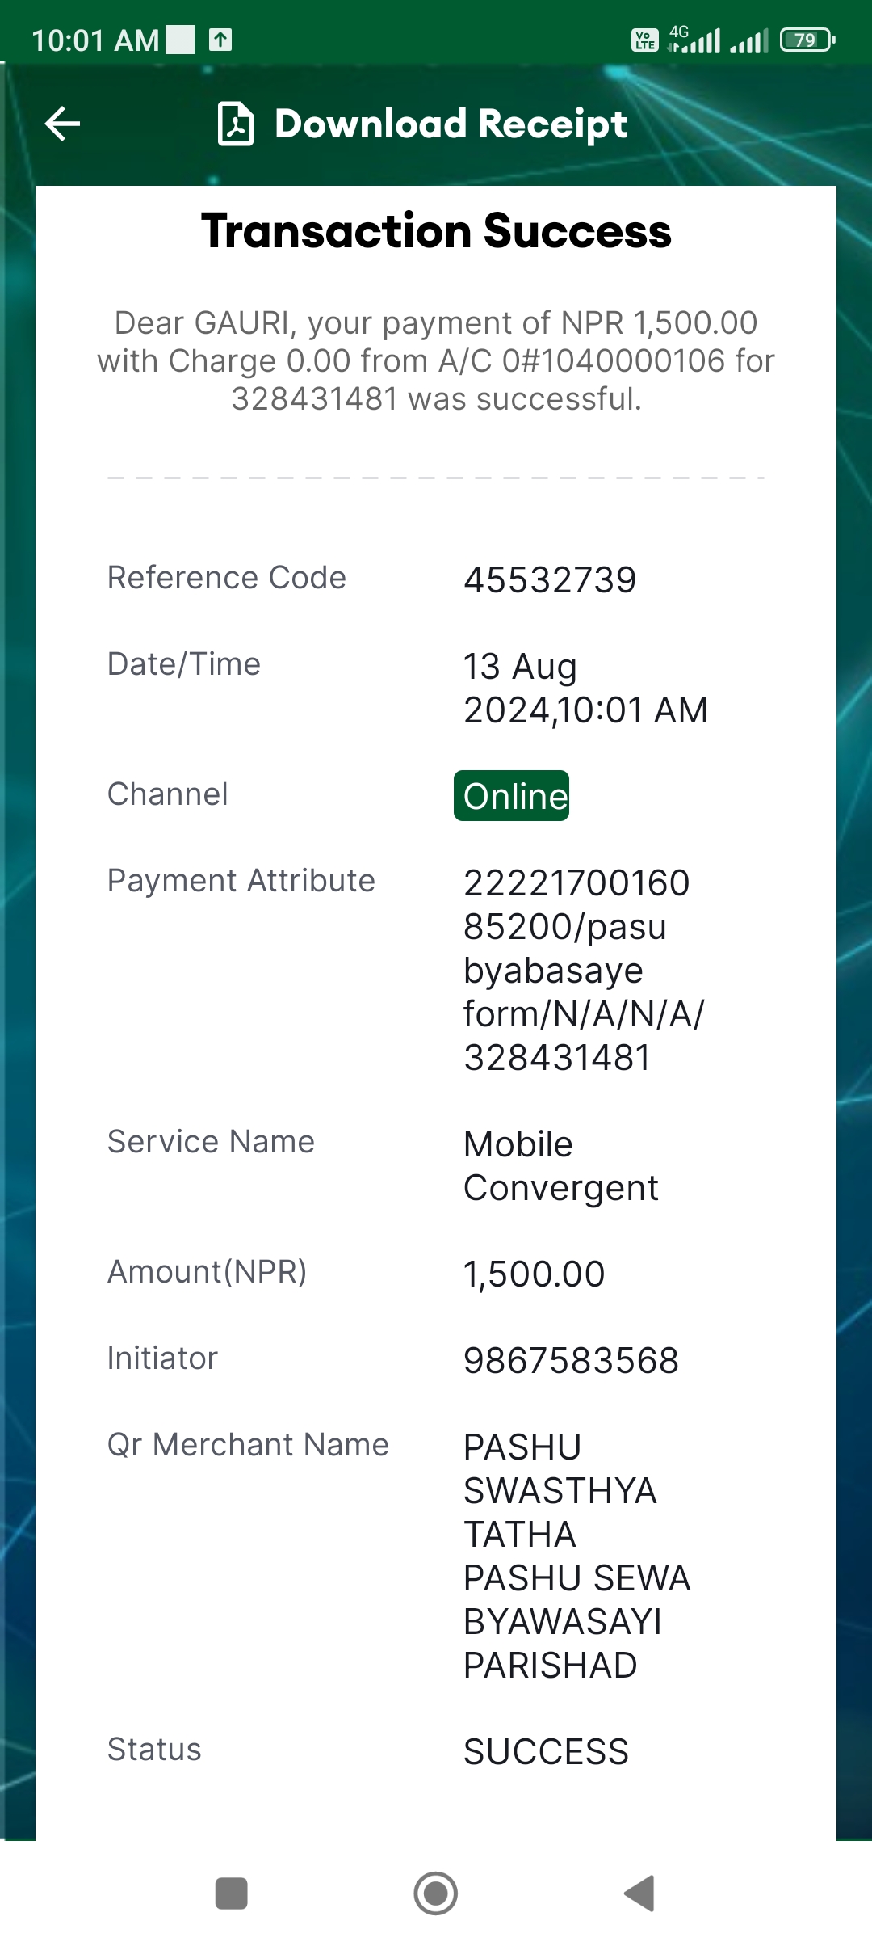The image size is (872, 1946).
Task: Tap the reference code 45532739
Action: click(550, 579)
